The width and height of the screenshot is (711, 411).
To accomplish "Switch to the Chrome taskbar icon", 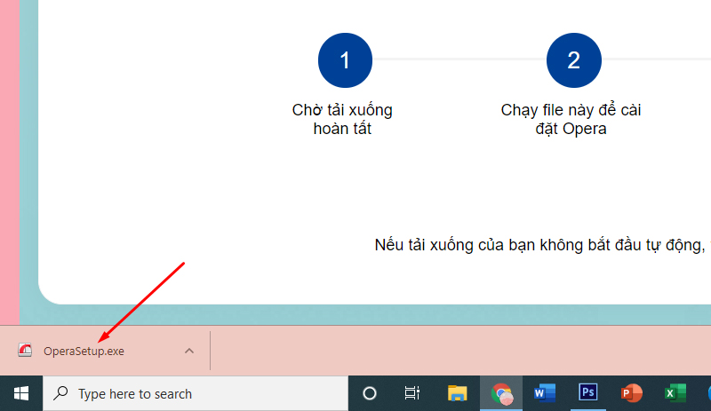I will click(x=502, y=393).
